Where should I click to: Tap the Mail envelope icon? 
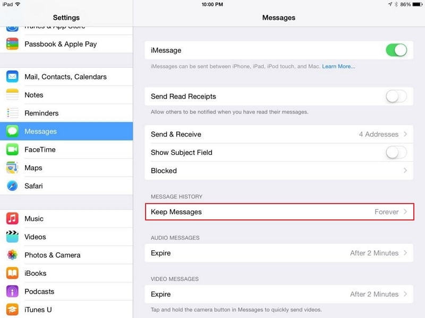[x=12, y=76]
